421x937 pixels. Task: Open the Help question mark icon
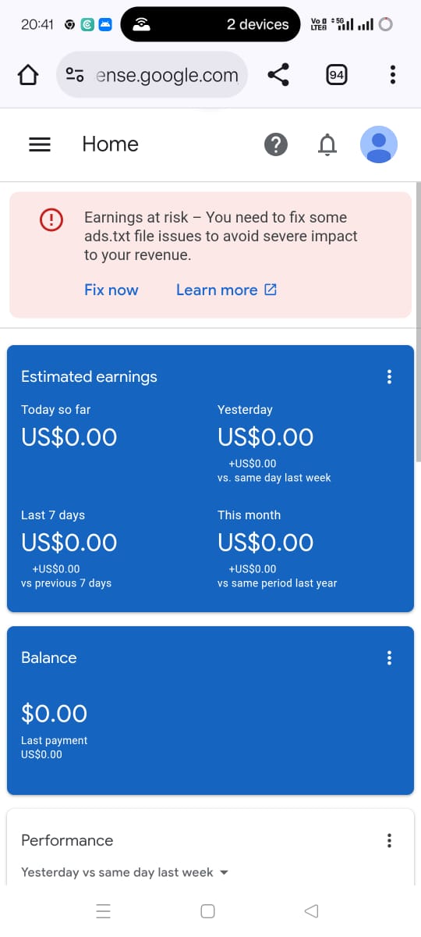tap(276, 144)
